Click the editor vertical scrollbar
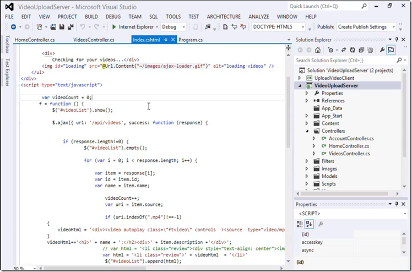This screenshot has height=272, width=412. 289,112
